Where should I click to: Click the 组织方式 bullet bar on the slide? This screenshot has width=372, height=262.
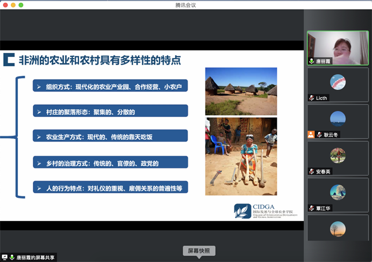[109, 86]
